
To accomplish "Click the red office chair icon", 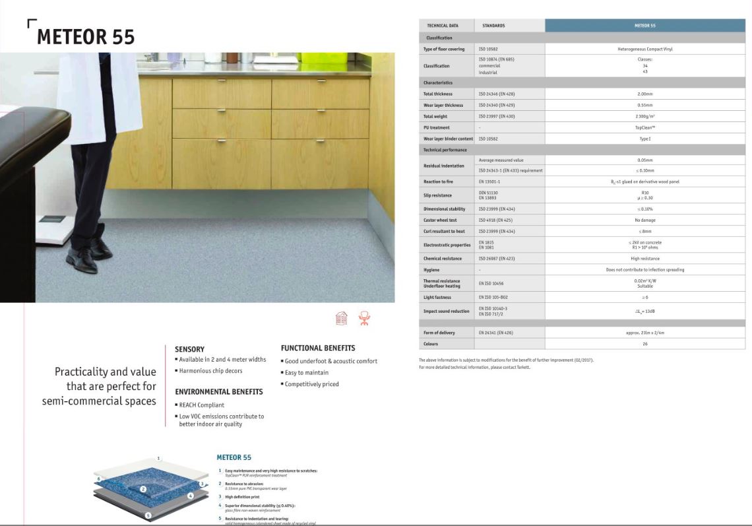I will (x=365, y=318).
